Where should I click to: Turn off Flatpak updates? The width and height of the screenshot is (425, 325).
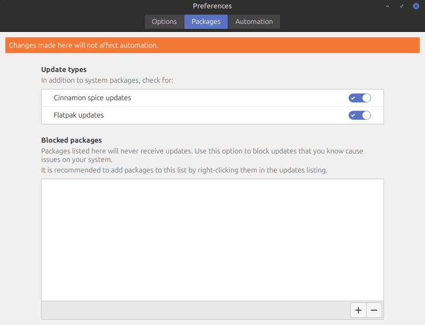pyautogui.click(x=360, y=115)
